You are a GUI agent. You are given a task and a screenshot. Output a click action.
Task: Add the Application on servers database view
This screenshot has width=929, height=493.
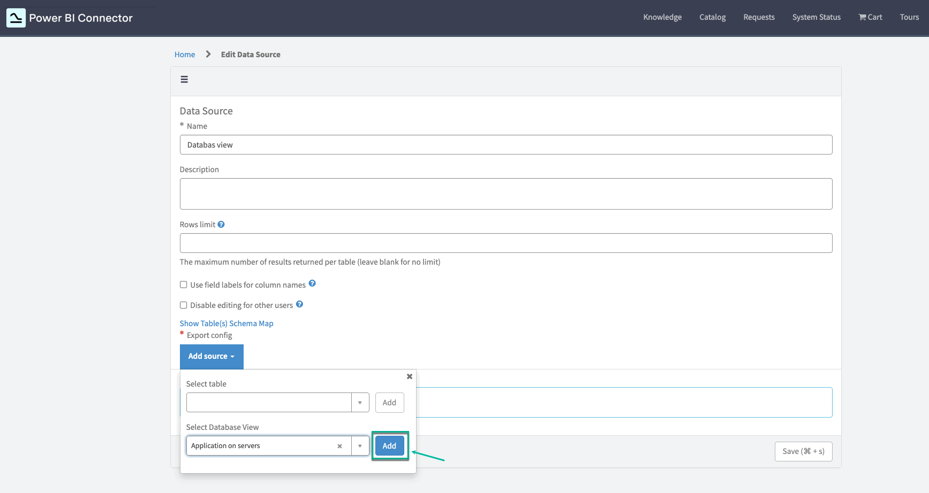389,445
